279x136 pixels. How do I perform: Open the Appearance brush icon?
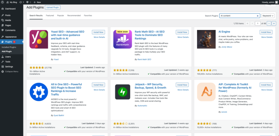pos(3,37)
